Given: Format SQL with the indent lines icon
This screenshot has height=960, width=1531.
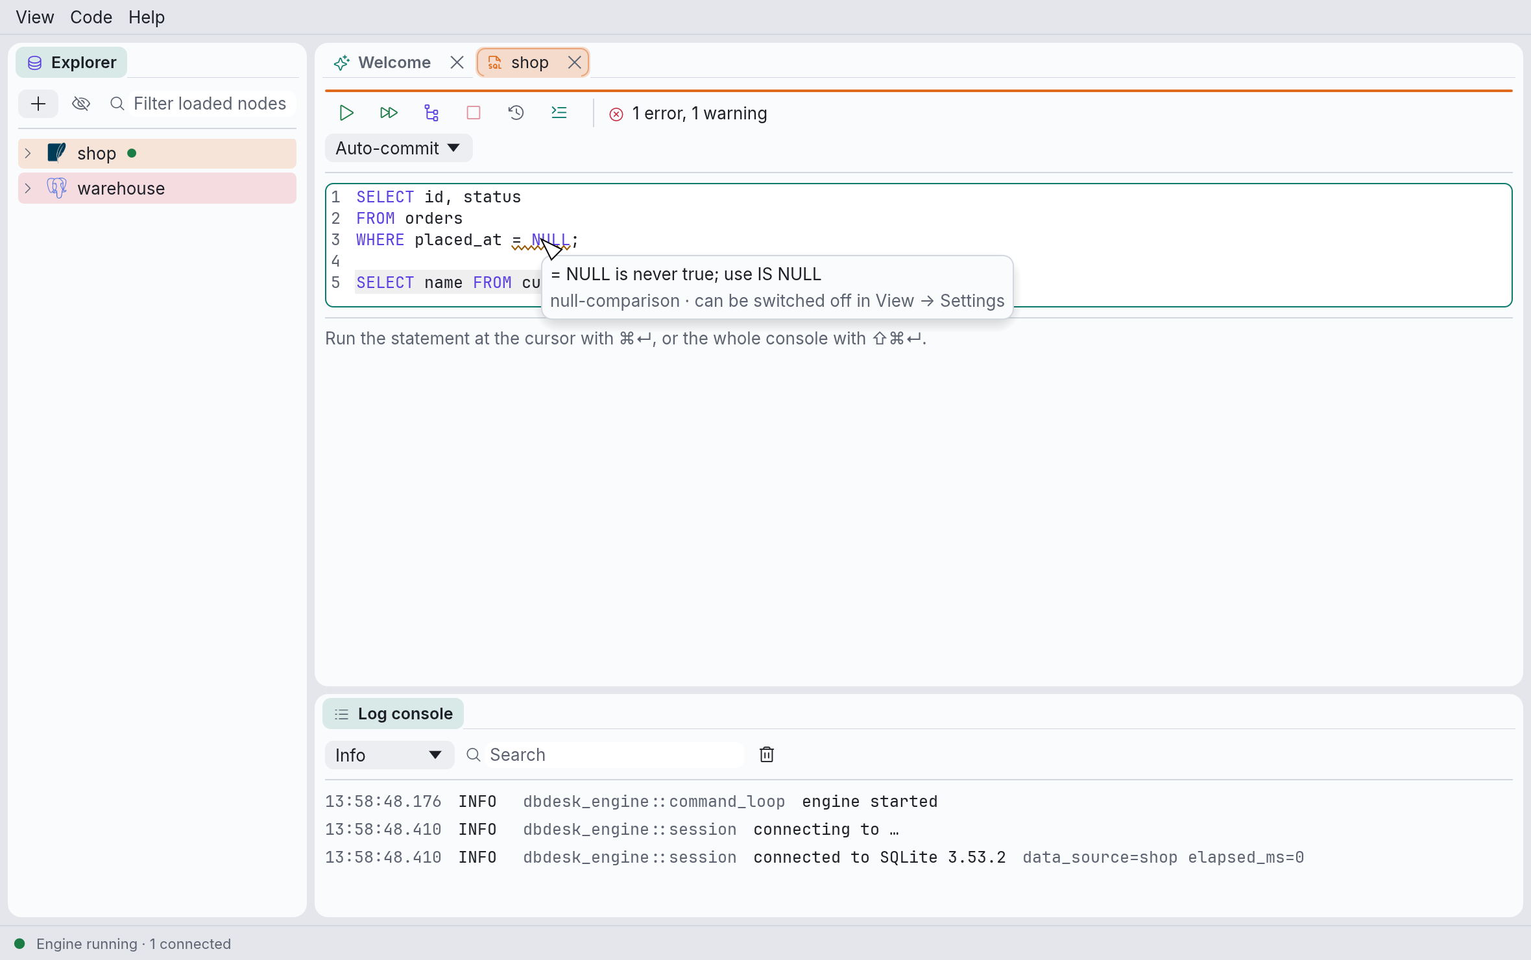Looking at the screenshot, I should 559,113.
